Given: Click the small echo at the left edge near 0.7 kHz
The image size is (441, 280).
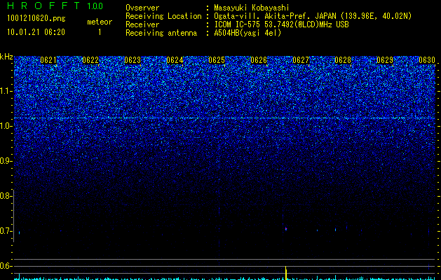Looking at the screenshot, I should (x=19, y=232).
